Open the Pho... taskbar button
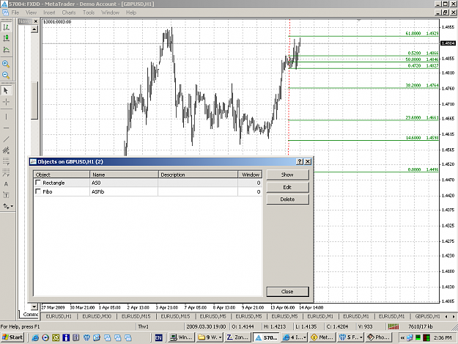The height and width of the screenshot is (344, 458). 379,337
